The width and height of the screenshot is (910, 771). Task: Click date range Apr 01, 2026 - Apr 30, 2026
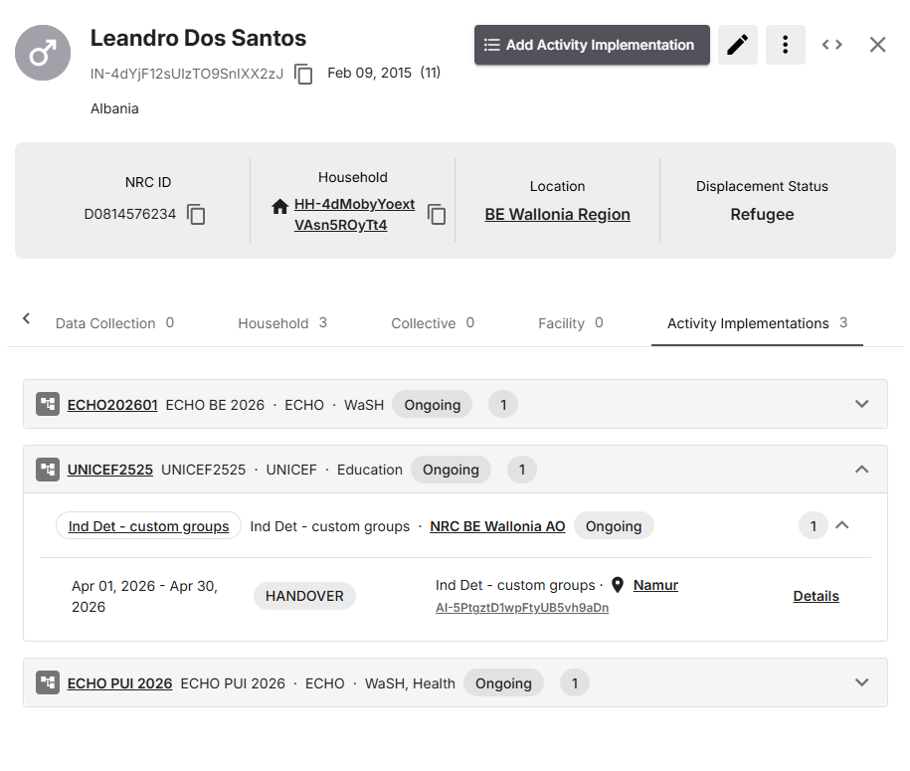pos(145,596)
